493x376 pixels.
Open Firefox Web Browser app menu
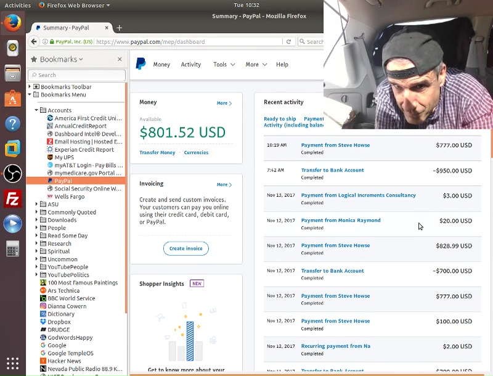tap(74, 6)
